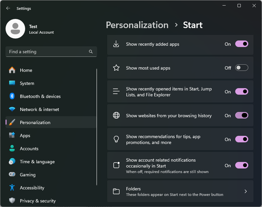Go to System settings
The height and width of the screenshot is (207, 262).
(51, 83)
